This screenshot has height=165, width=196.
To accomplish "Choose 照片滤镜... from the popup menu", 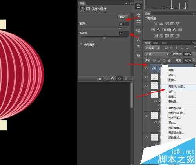I will [174, 128].
